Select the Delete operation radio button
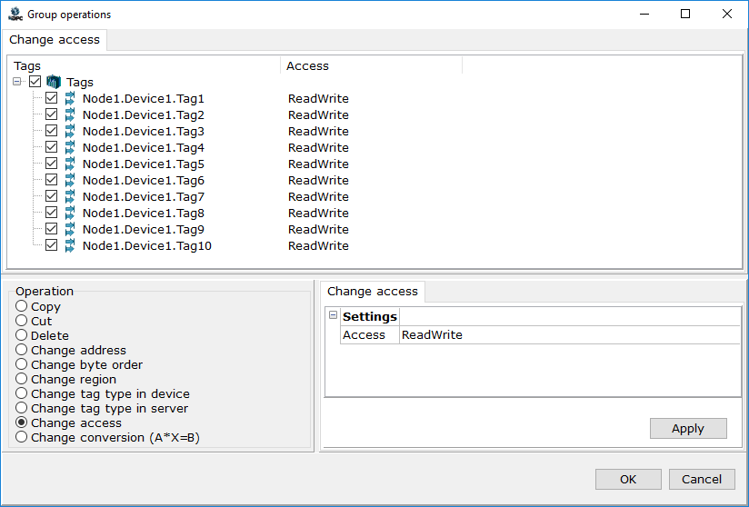This screenshot has width=749, height=507. tap(21, 335)
